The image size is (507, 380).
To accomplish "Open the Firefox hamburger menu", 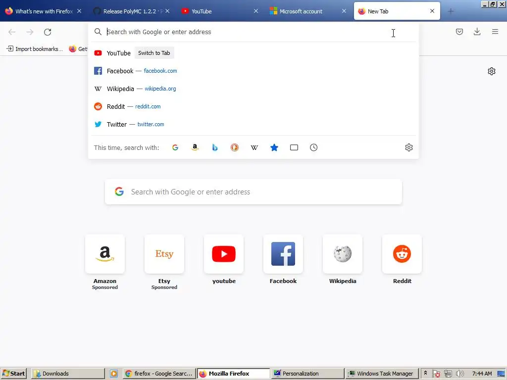I will [495, 32].
